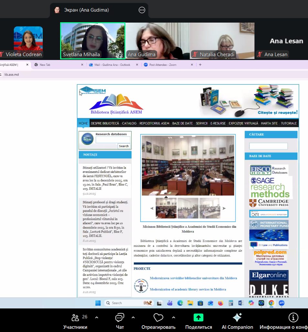Viewport: 308px width, 332px height.
Task: Select Svetlana Mihaila's video tile
Action: [93, 41]
